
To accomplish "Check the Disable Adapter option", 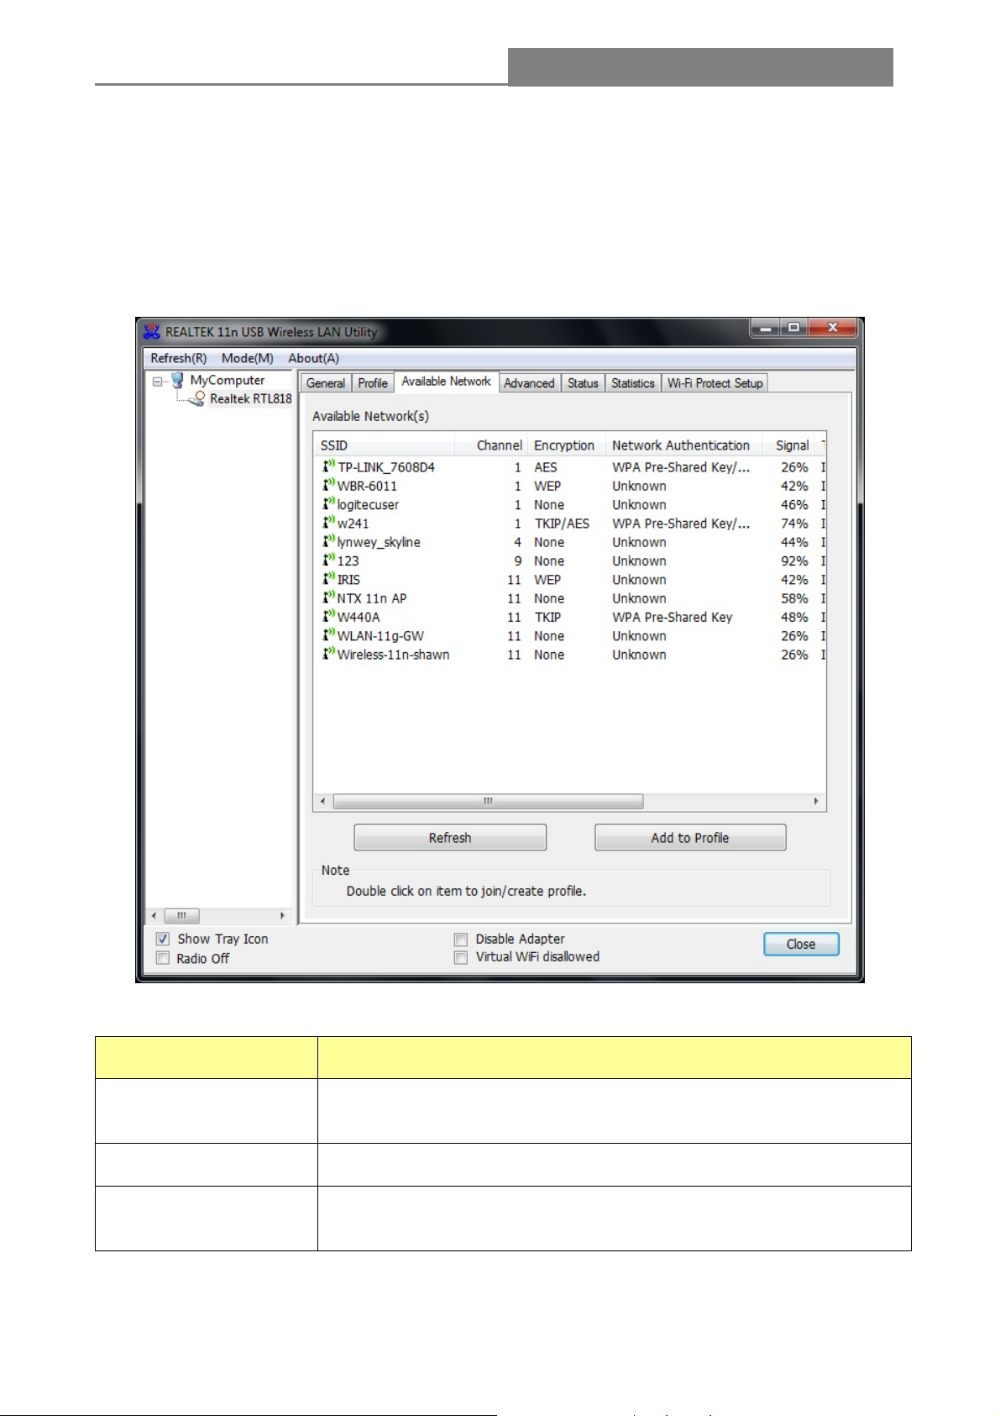I will point(461,940).
